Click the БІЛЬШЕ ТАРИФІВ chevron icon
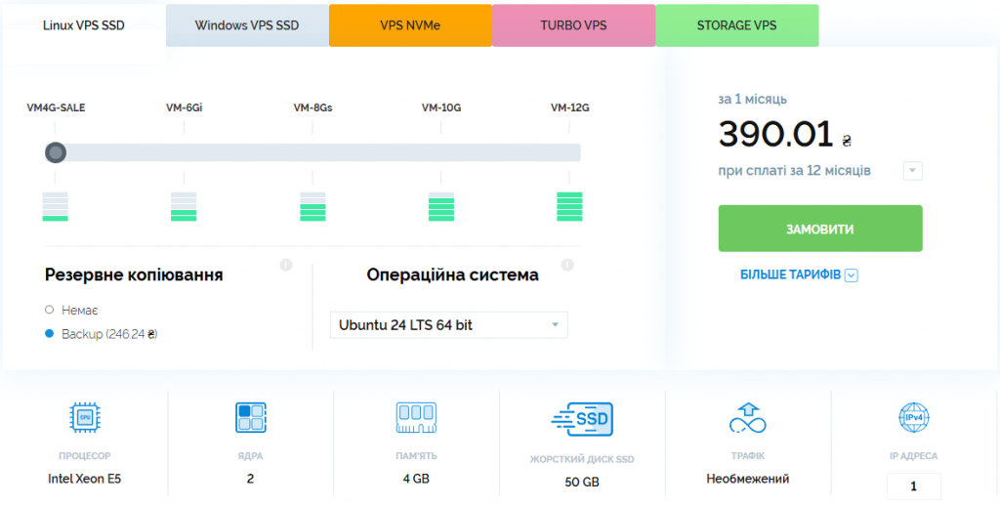Image resolution: width=1000 pixels, height=506 pixels. (852, 275)
